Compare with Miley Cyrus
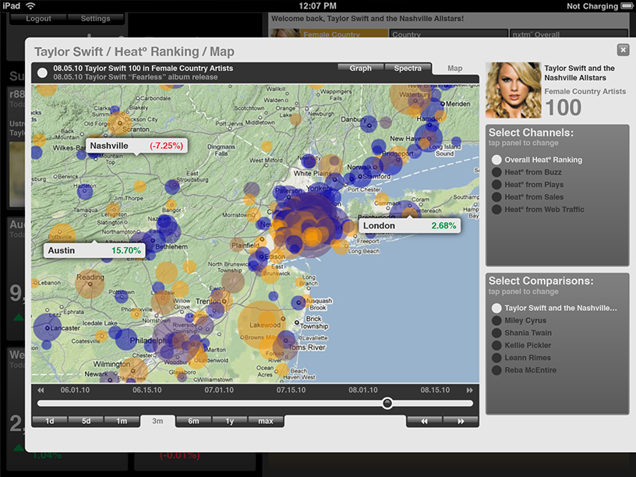This screenshot has height=477, width=636. pos(519,320)
